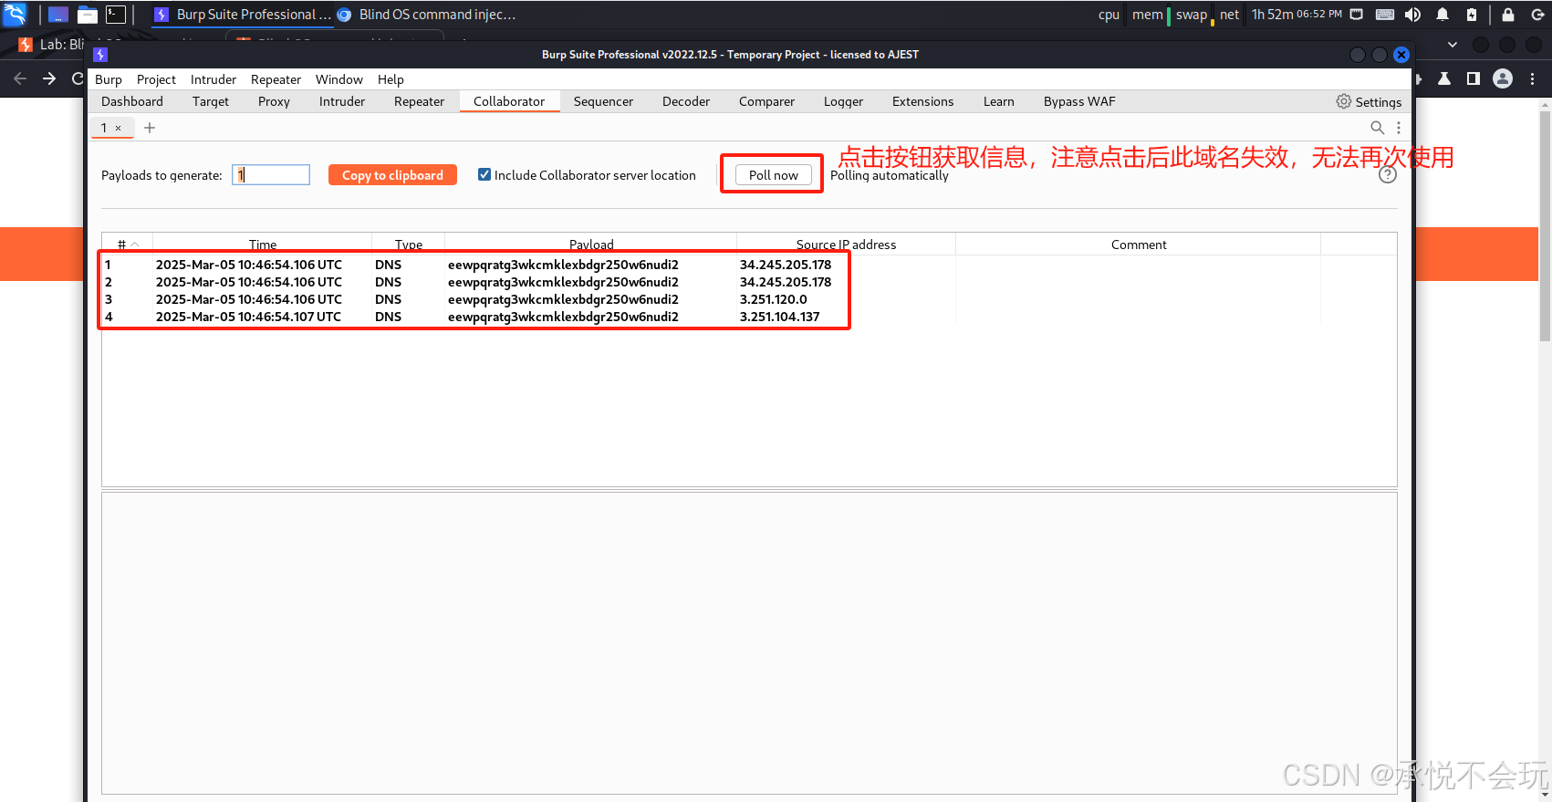Open the Help menu
This screenshot has height=802, width=1552.
[391, 79]
